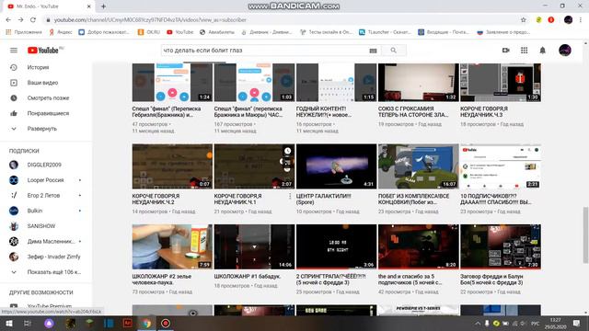The image size is (589, 331).
Task: Open a new browser tab
Action: pyautogui.click(x=103, y=6)
